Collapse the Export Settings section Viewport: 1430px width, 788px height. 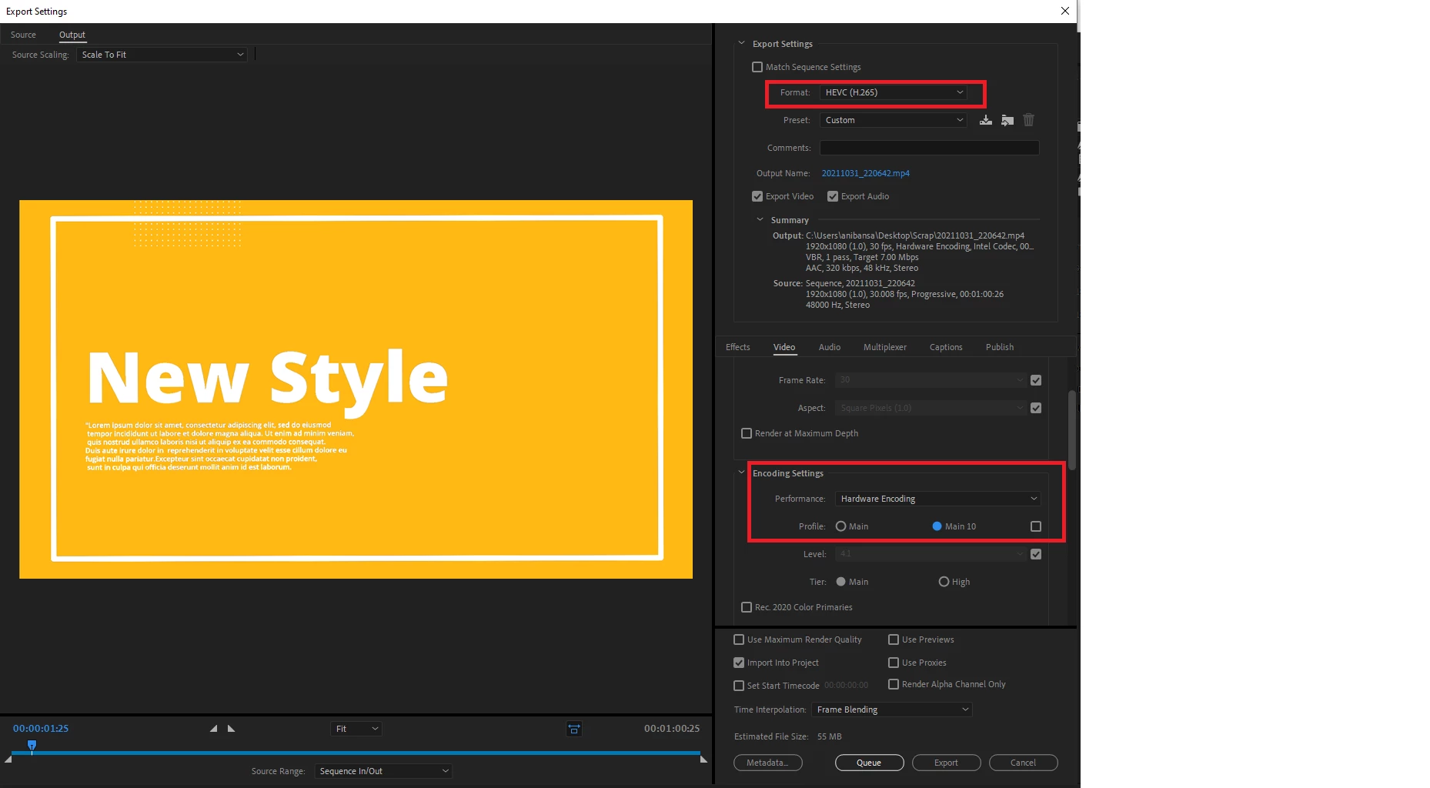(742, 43)
